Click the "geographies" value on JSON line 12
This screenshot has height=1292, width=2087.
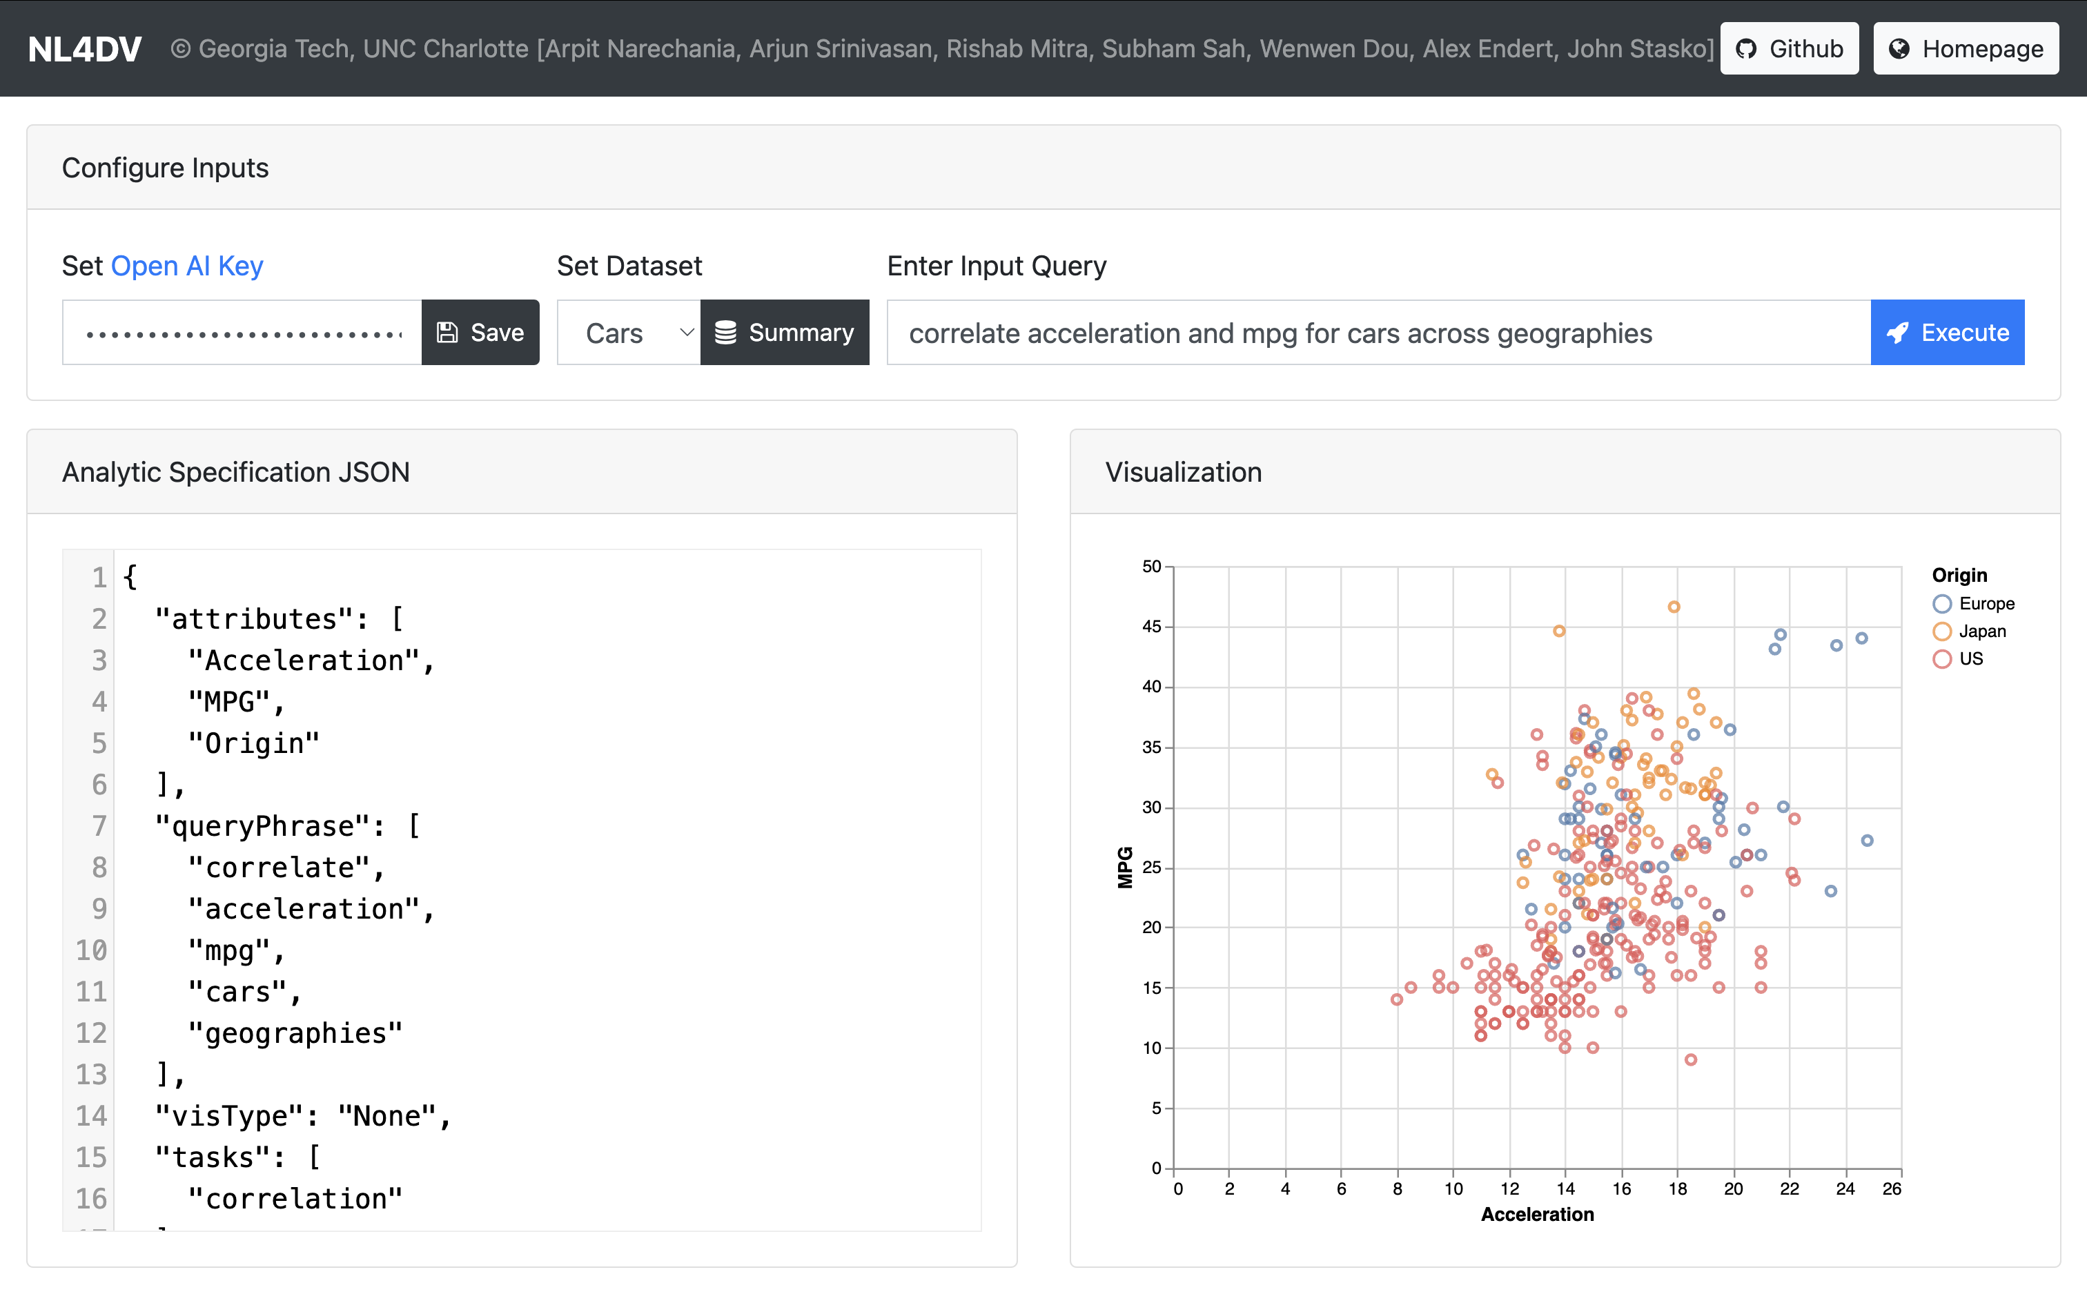pyautogui.click(x=295, y=1033)
